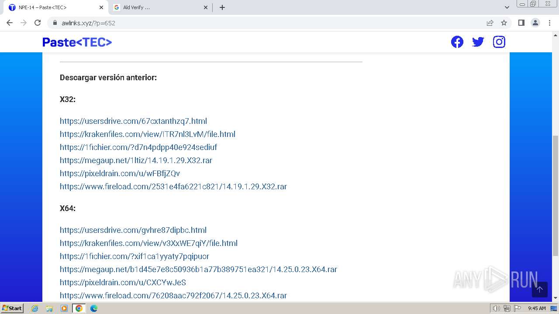Viewport: 559px width, 314px height.
Task: Open fireload 14.25.0.23.X64.rar link
Action: click(x=173, y=295)
